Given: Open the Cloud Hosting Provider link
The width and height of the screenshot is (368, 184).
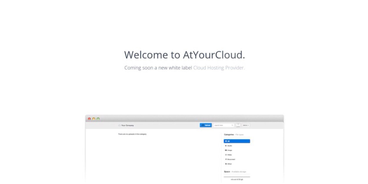Looking at the screenshot, I should [x=219, y=68].
